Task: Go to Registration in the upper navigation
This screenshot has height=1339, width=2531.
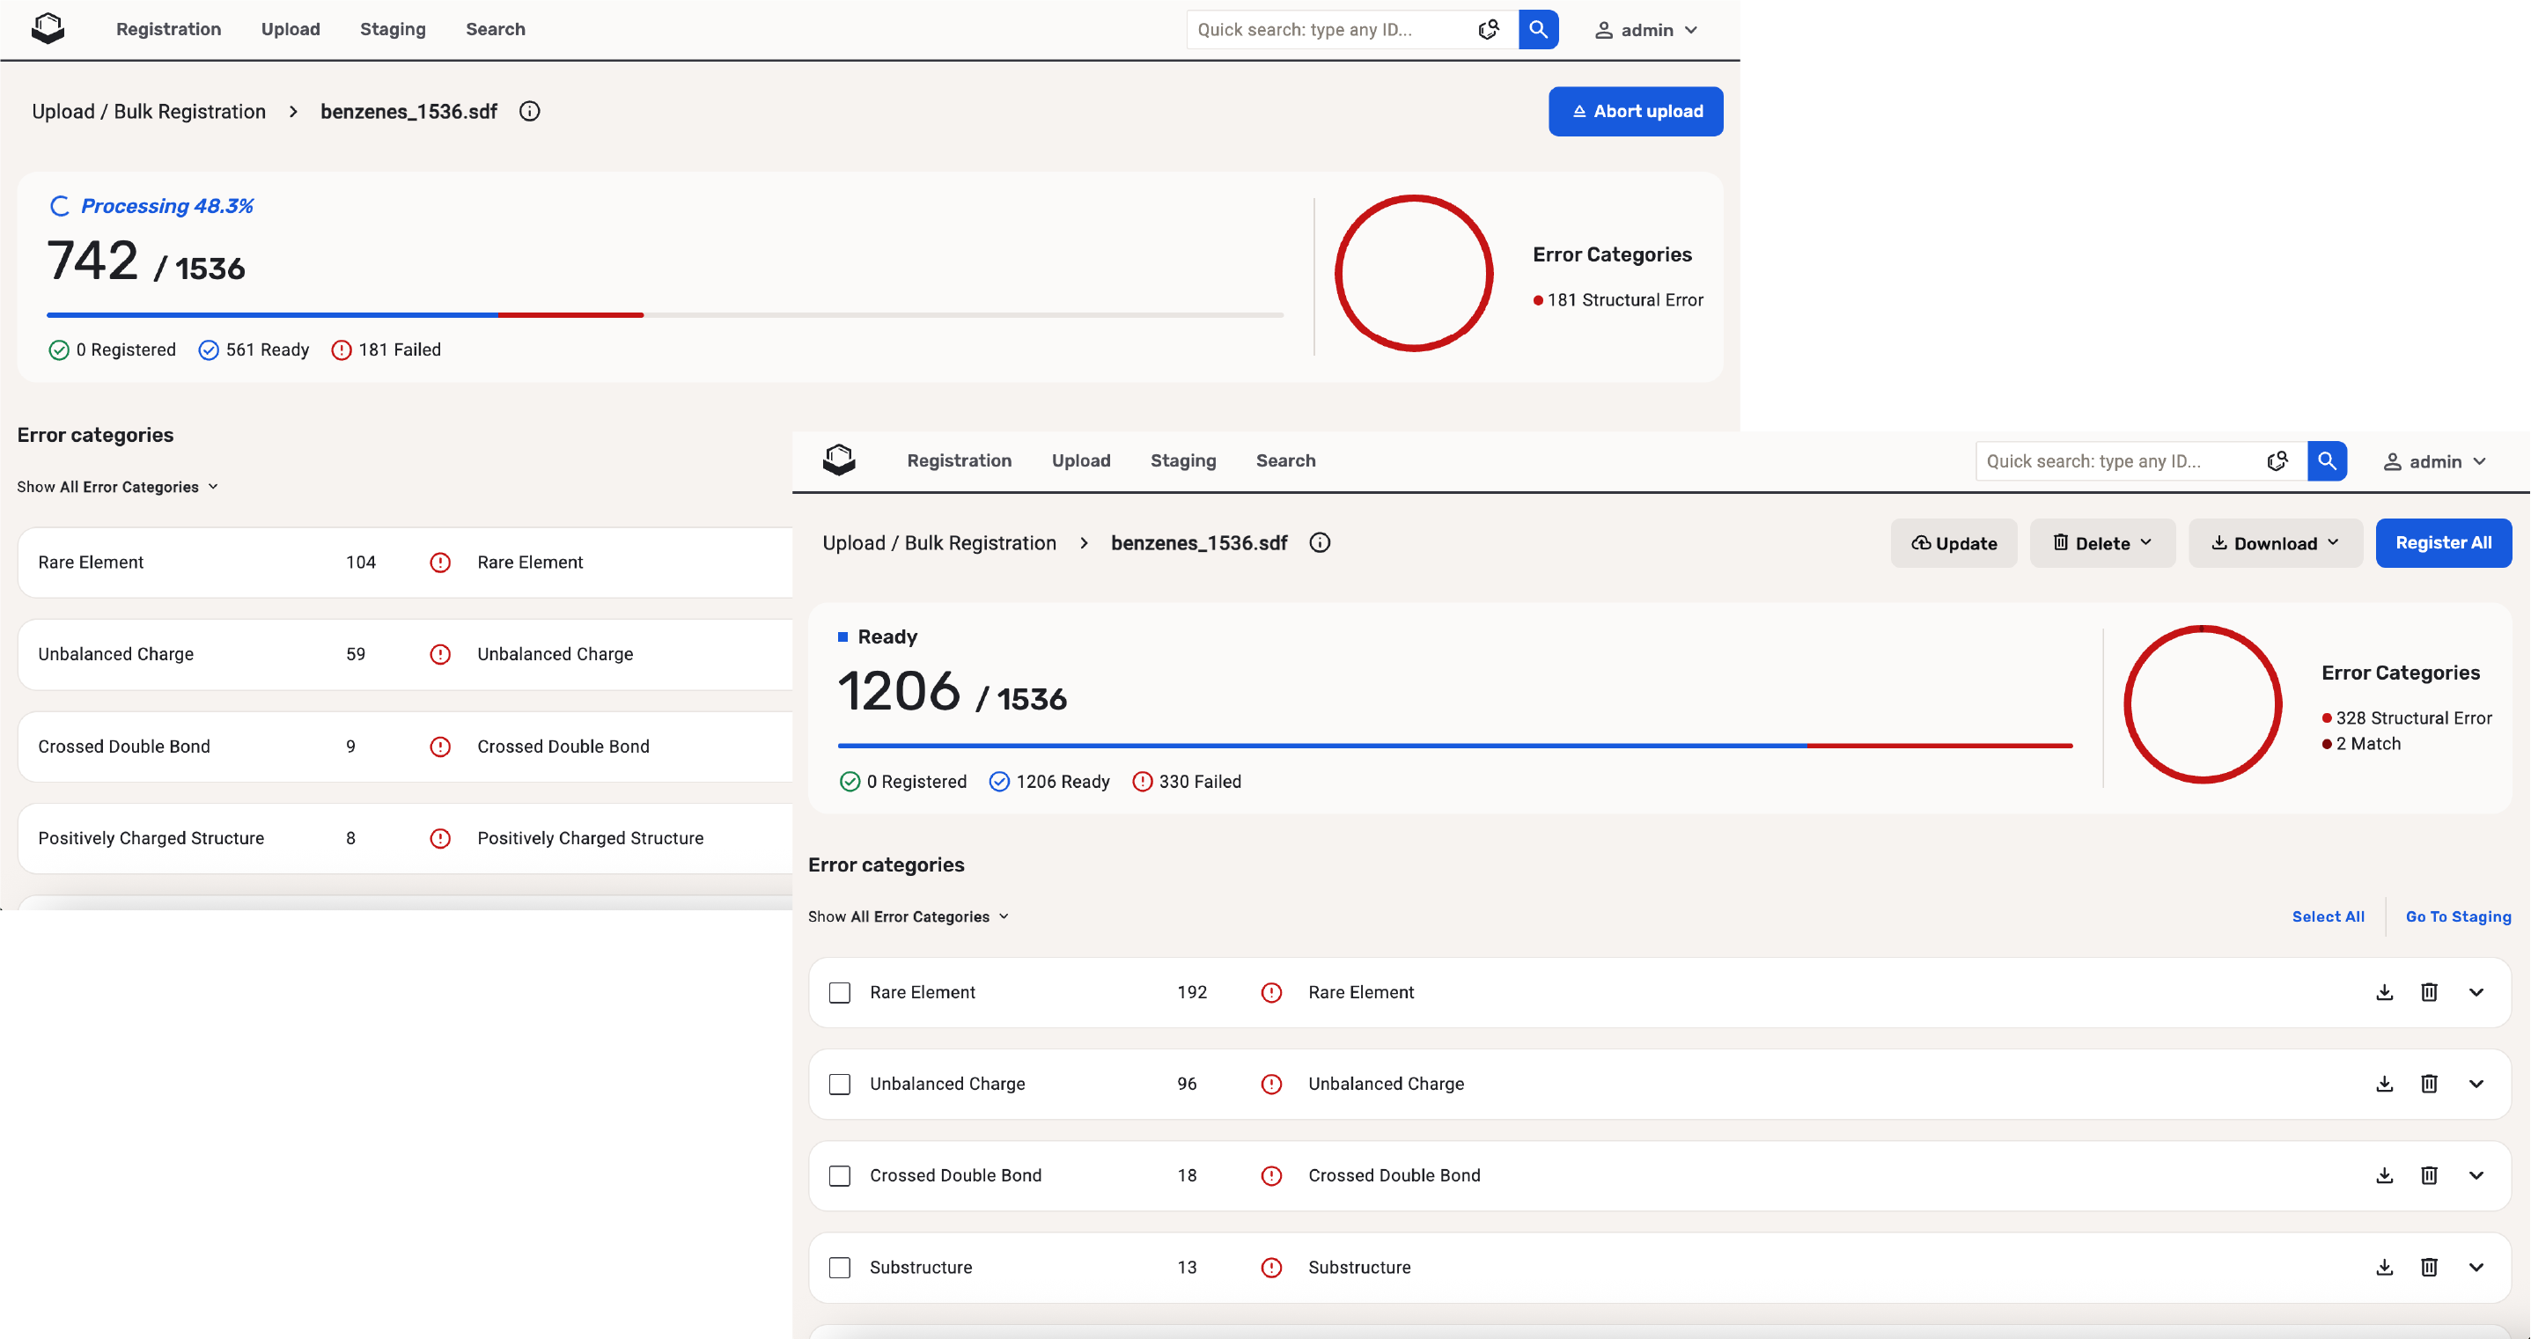Action: (x=168, y=29)
